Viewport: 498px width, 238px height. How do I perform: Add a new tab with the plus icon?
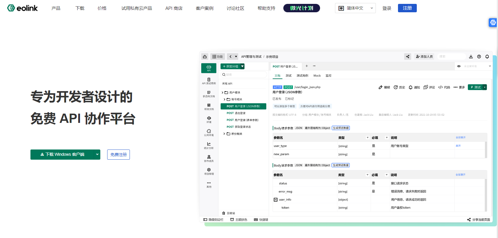(307, 66)
